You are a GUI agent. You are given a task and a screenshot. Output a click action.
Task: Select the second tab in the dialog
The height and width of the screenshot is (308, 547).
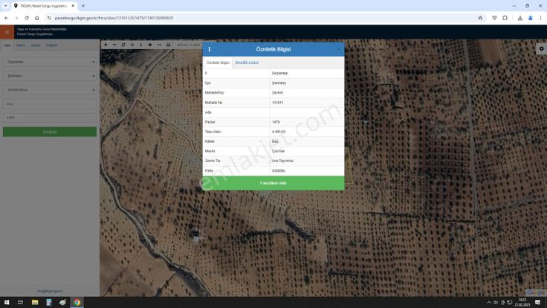[x=247, y=62]
